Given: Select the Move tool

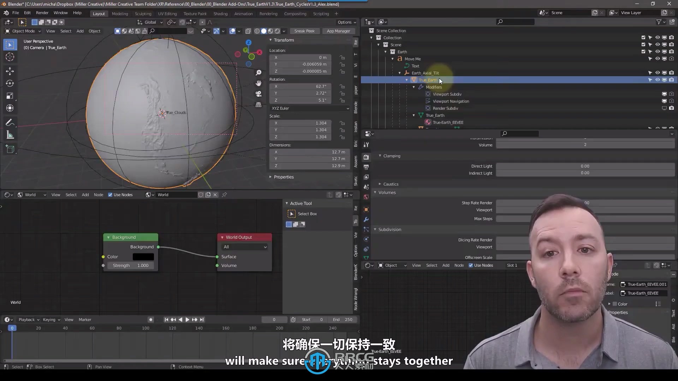Looking at the screenshot, I should (10, 71).
